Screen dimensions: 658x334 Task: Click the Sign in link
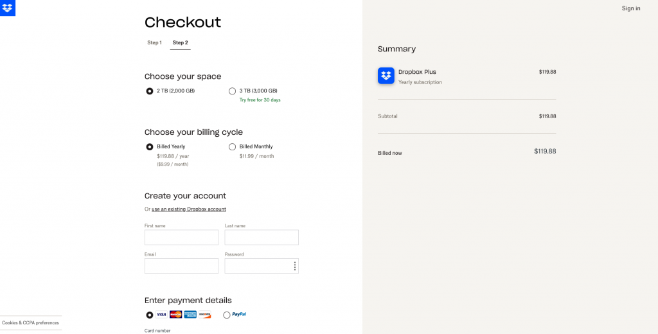tap(631, 8)
